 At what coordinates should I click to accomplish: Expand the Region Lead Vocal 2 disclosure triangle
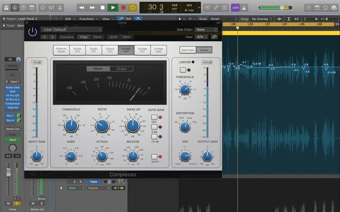4,19
